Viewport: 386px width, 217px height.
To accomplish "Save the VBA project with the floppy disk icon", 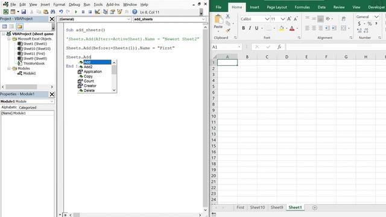I will [x=24, y=12].
